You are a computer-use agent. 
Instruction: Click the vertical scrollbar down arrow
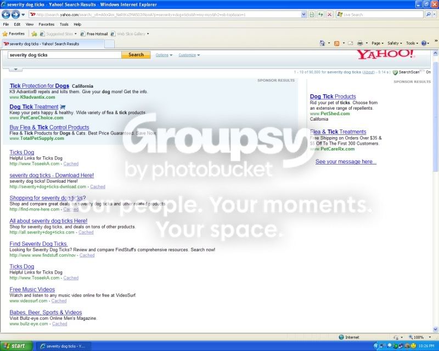(436, 330)
